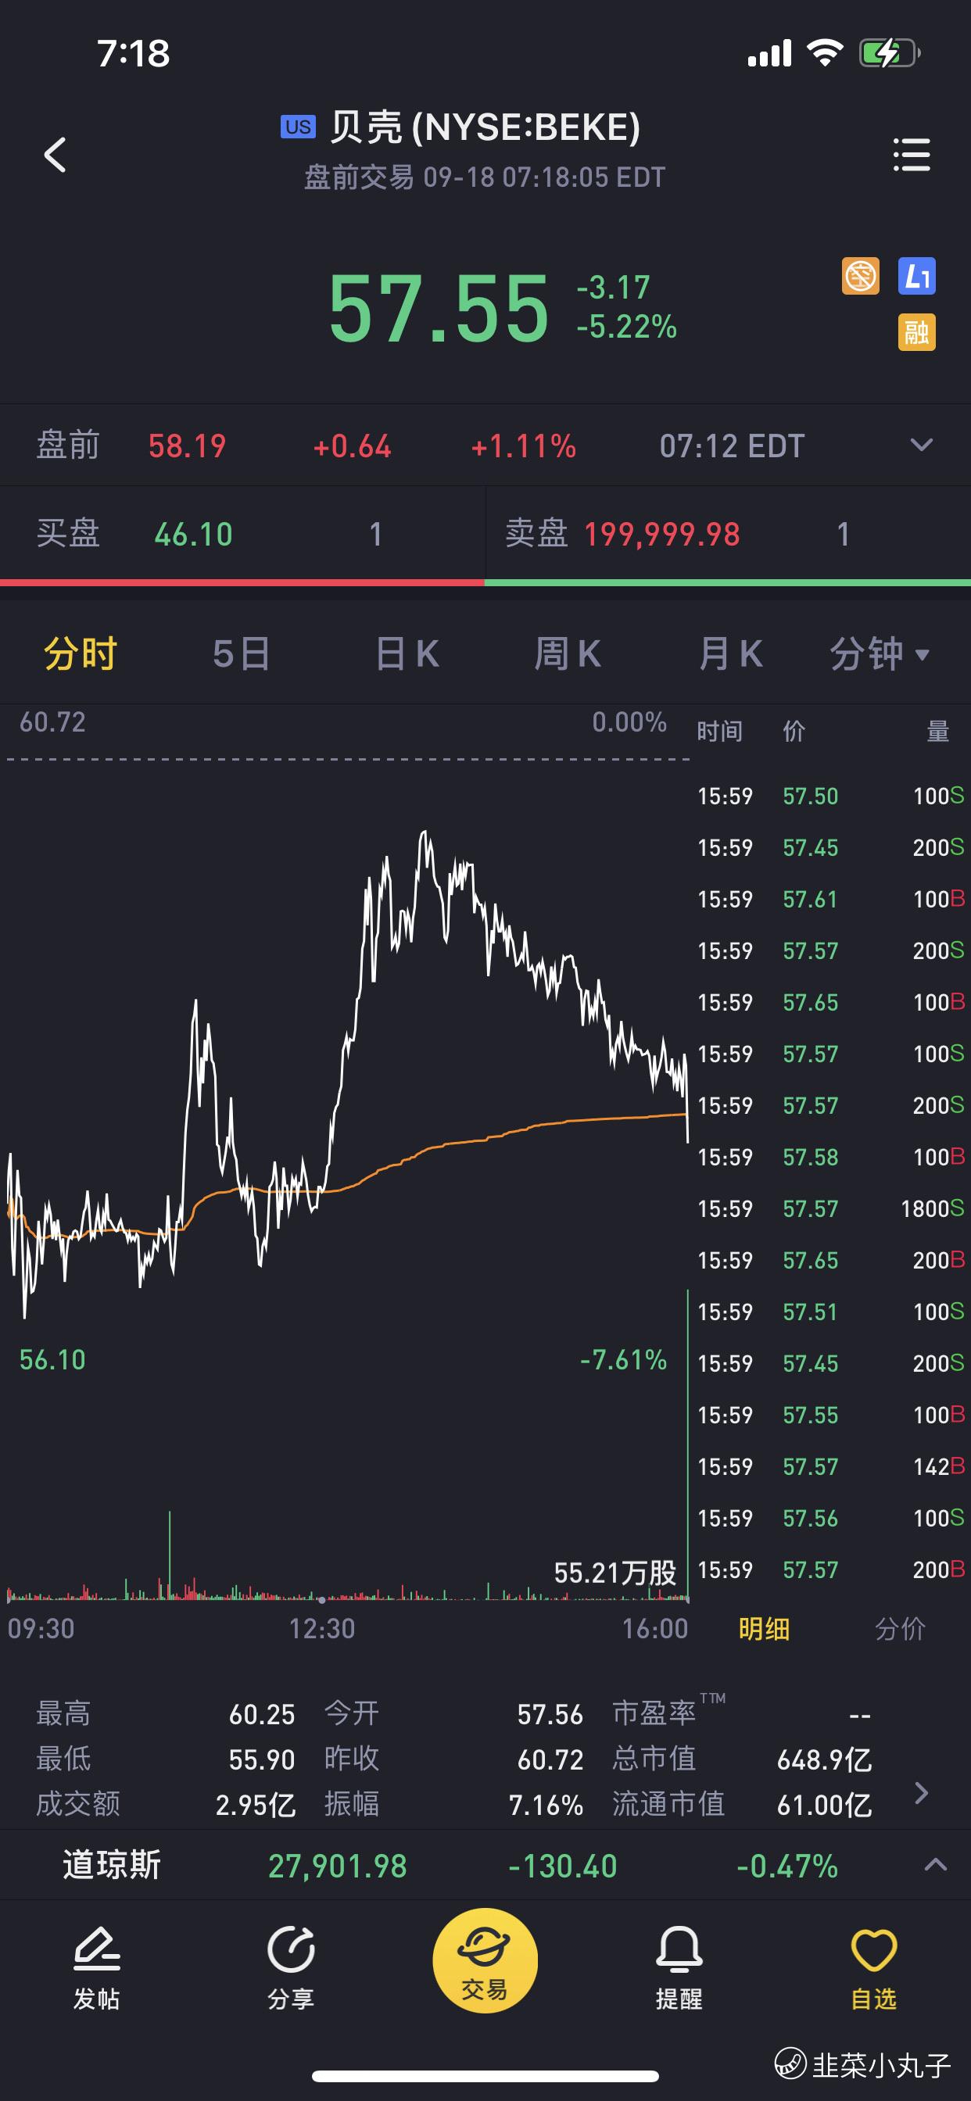Tap the trade row priced 57.50

pyautogui.click(x=830, y=796)
